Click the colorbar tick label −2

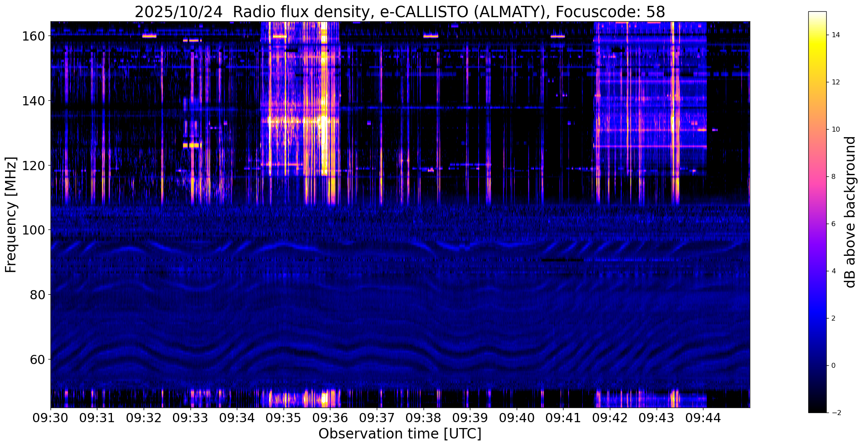point(836,413)
